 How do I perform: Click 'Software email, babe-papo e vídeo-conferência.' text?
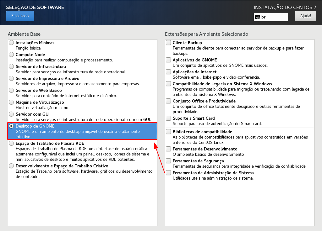coord(216,77)
